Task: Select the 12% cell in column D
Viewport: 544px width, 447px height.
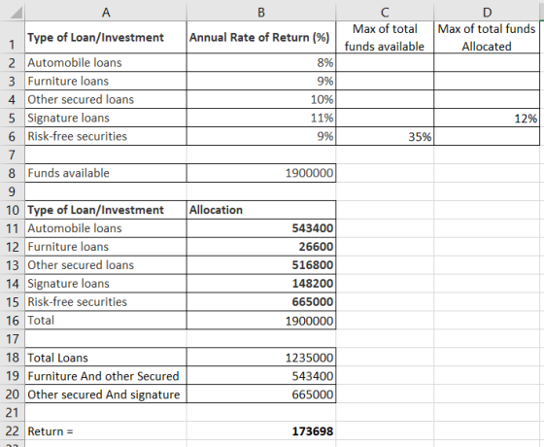Action: 487,118
